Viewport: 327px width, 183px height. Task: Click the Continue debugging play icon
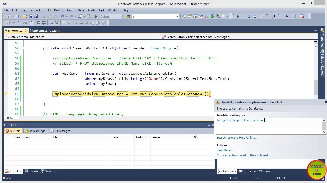click(238, 17)
